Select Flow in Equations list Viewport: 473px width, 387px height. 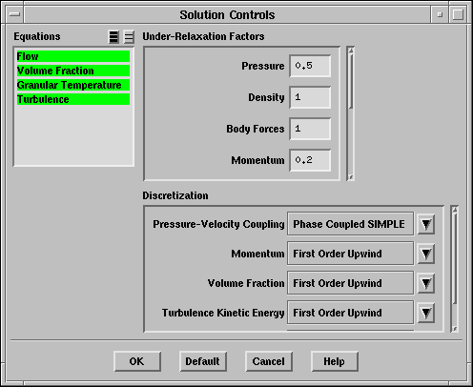click(x=73, y=56)
